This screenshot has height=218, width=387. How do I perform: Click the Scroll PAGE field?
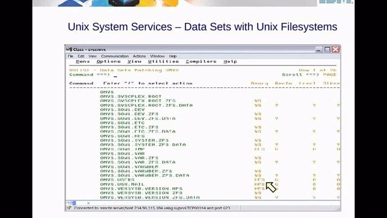[x=330, y=74]
